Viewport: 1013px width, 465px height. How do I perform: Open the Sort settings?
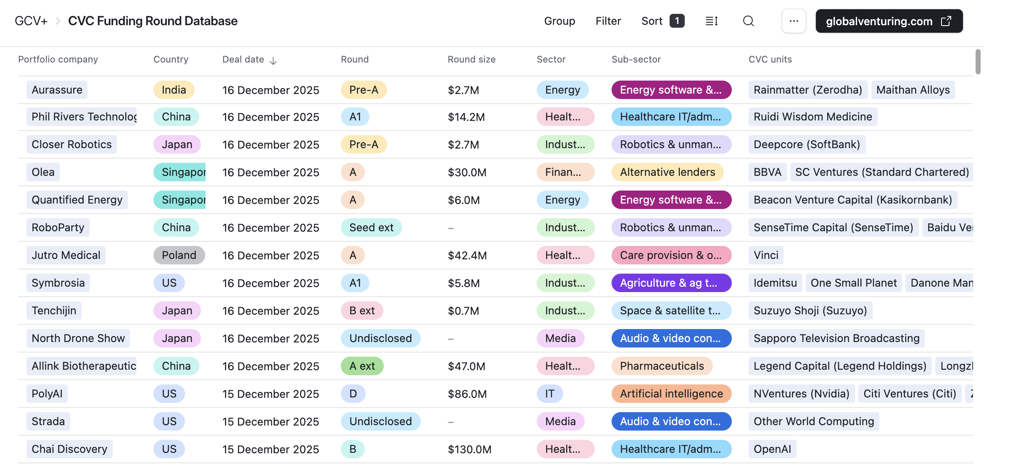click(652, 21)
